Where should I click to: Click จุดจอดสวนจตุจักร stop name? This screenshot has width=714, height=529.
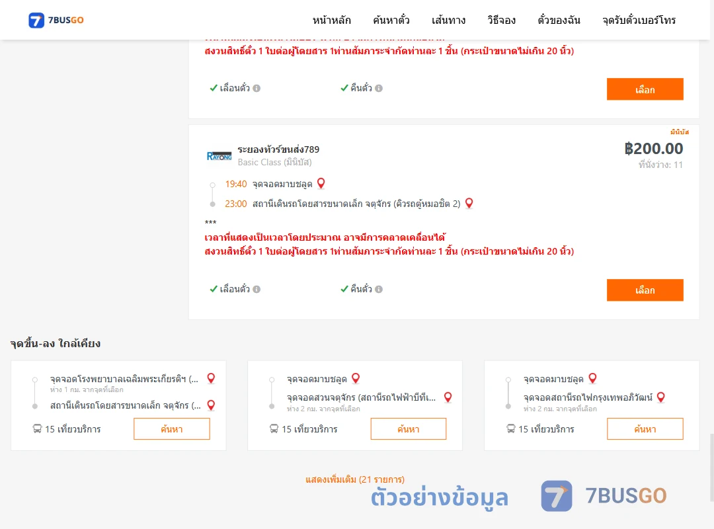pos(361,398)
